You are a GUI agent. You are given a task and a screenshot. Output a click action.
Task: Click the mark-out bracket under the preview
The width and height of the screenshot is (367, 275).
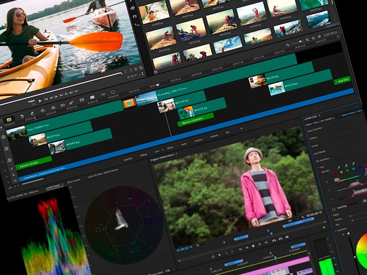point(131,70)
